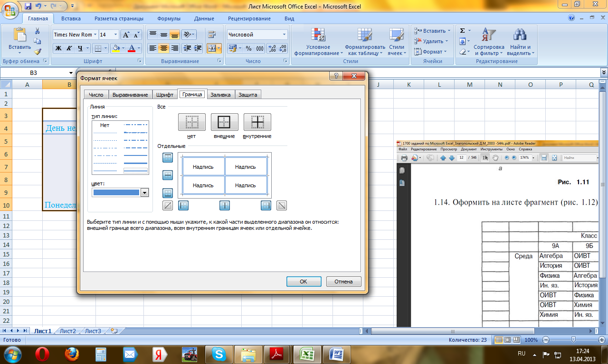Open the Выравнивание tab in dialog
The width and height of the screenshot is (608, 364).
coord(131,95)
